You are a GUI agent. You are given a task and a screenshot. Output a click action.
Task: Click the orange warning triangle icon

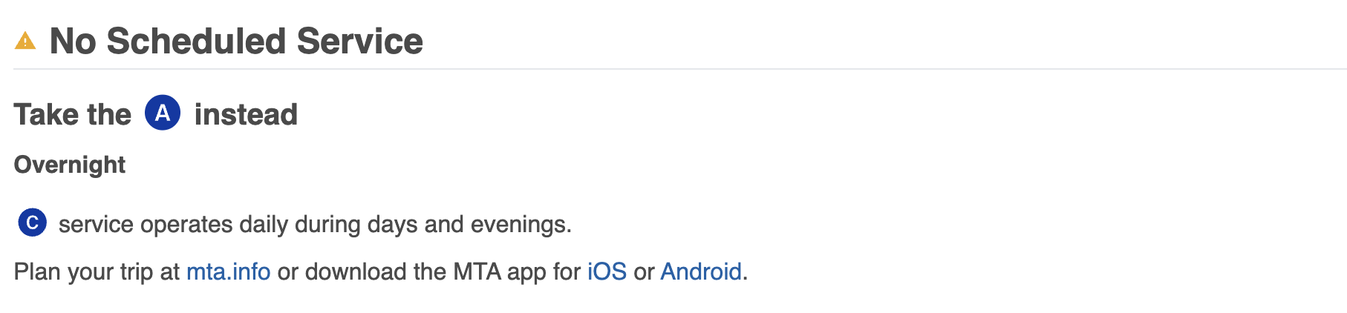pos(25,41)
